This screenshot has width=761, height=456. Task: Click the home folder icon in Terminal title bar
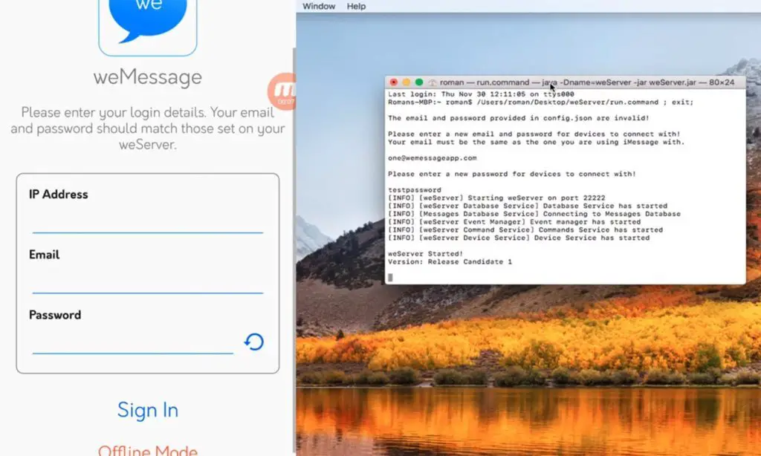(x=432, y=82)
